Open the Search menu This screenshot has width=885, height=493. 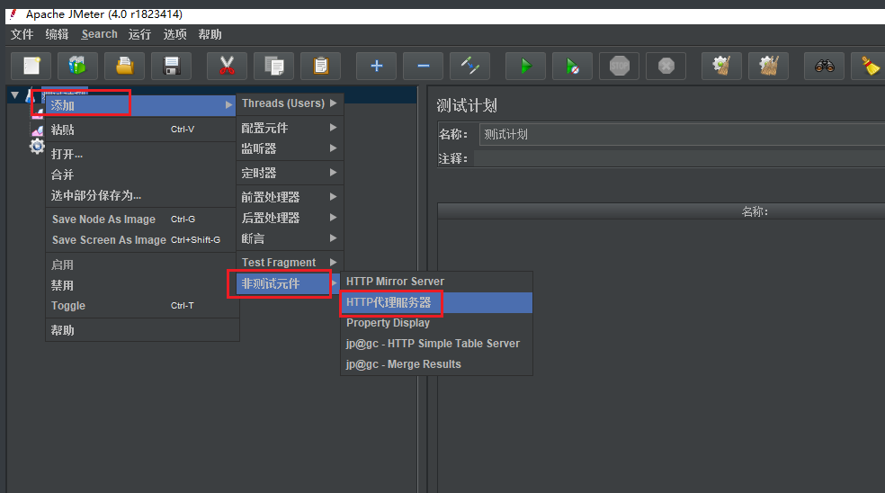point(99,34)
